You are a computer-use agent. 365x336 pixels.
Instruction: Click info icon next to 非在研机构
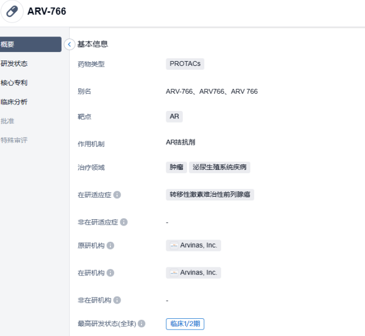[117, 300]
